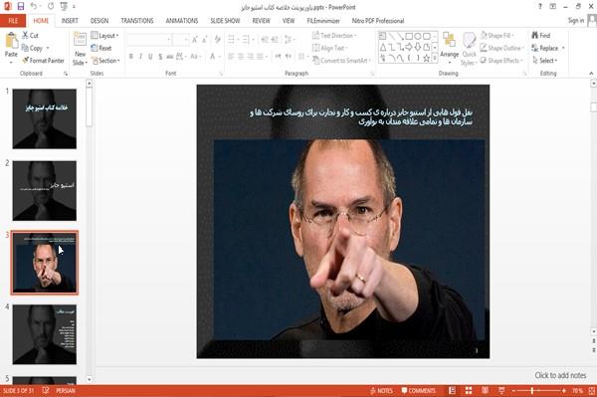Viewport: 597px width, 397px height.
Task: Open Shape Outline dropdown
Action: click(x=502, y=48)
